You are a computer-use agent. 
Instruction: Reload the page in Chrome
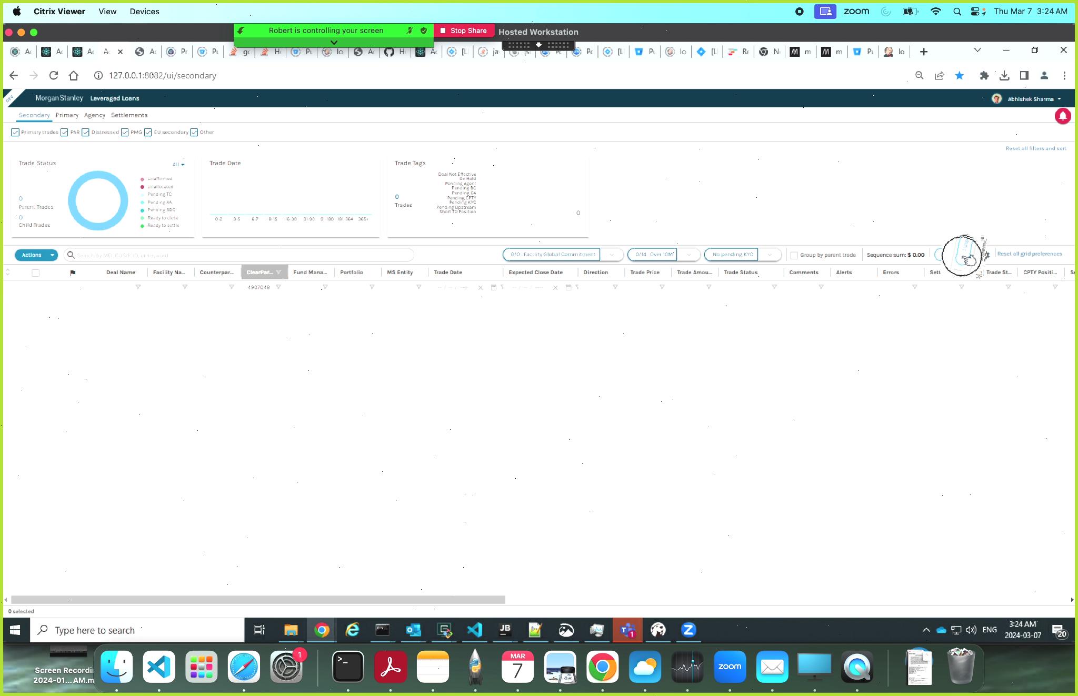tap(53, 76)
